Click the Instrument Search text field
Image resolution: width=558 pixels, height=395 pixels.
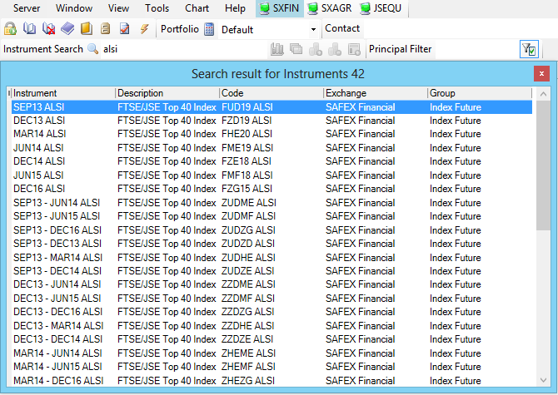pos(179,50)
